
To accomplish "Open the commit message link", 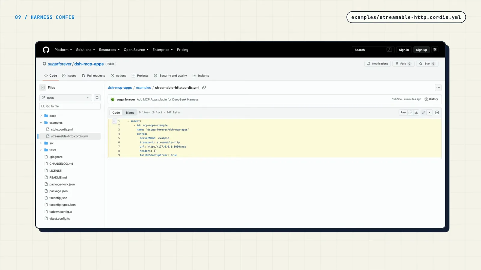I will [x=167, y=99].
